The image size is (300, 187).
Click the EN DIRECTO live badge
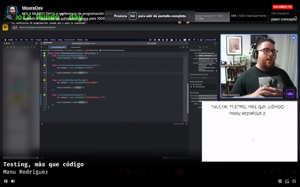tap(282, 7)
